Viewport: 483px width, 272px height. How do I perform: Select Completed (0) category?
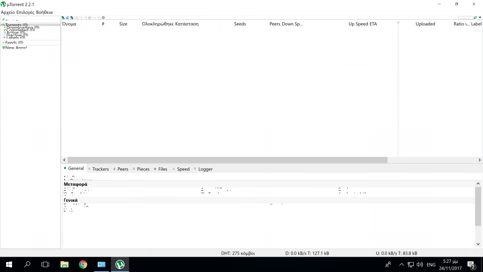[21, 30]
